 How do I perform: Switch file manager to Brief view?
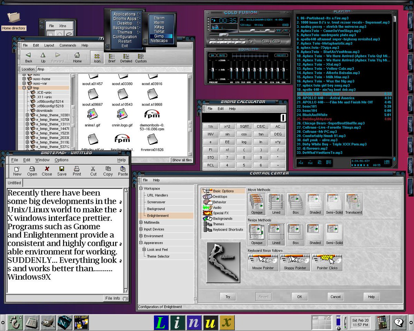click(112, 57)
